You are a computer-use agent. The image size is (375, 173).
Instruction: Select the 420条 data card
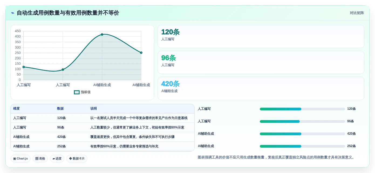[261, 88]
